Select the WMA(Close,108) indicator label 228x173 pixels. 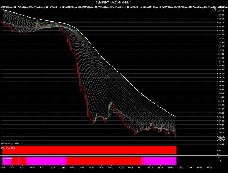(x=123, y=7)
